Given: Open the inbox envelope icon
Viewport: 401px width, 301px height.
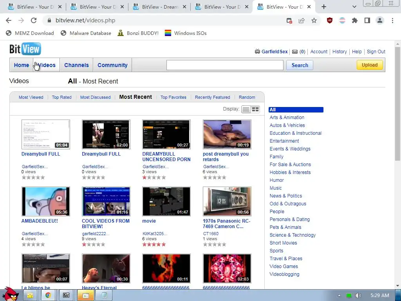Looking at the screenshot, I should (x=295, y=52).
